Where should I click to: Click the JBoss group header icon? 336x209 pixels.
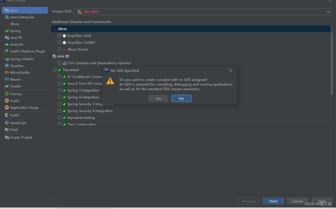pyautogui.click(x=55, y=29)
